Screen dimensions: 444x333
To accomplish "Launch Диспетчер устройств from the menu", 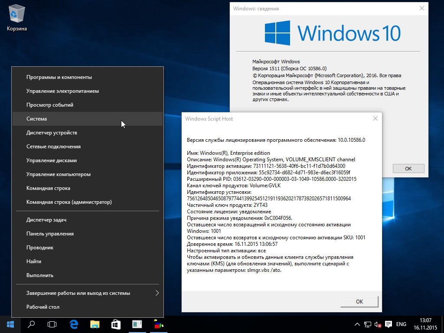I will tap(88, 133).
